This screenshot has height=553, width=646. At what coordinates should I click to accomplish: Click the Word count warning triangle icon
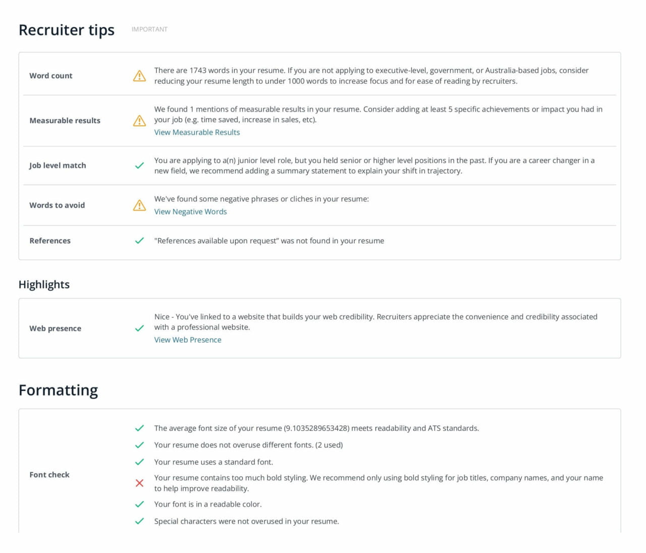[x=139, y=76]
